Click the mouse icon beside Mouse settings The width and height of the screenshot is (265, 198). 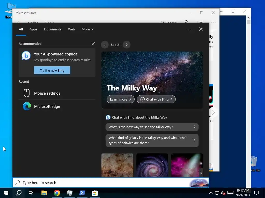coord(27,93)
